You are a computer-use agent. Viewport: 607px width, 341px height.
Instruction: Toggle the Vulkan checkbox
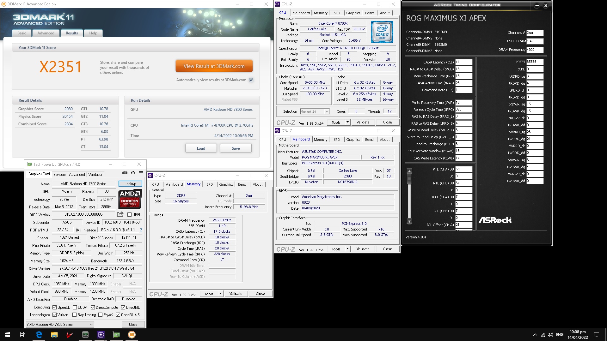[x=54, y=315]
